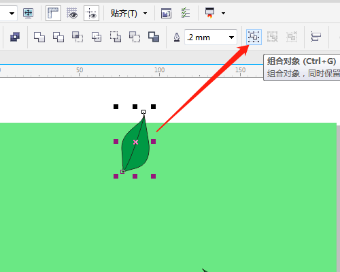
Task: Click the pink X center marker
Action: [135, 142]
